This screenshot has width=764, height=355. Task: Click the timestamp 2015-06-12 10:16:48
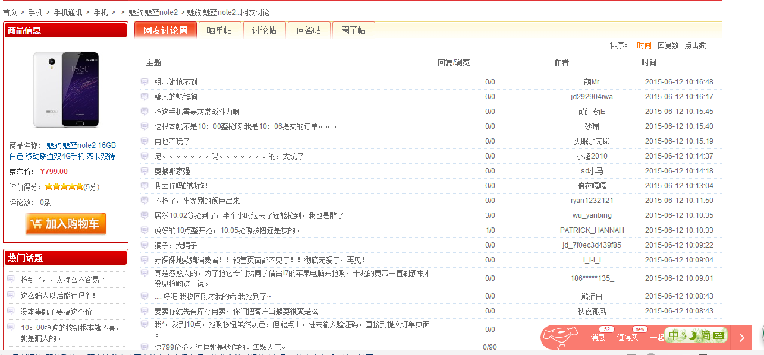(679, 82)
